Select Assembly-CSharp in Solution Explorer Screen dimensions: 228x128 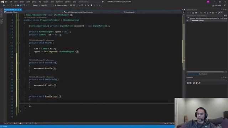click(x=198, y=21)
